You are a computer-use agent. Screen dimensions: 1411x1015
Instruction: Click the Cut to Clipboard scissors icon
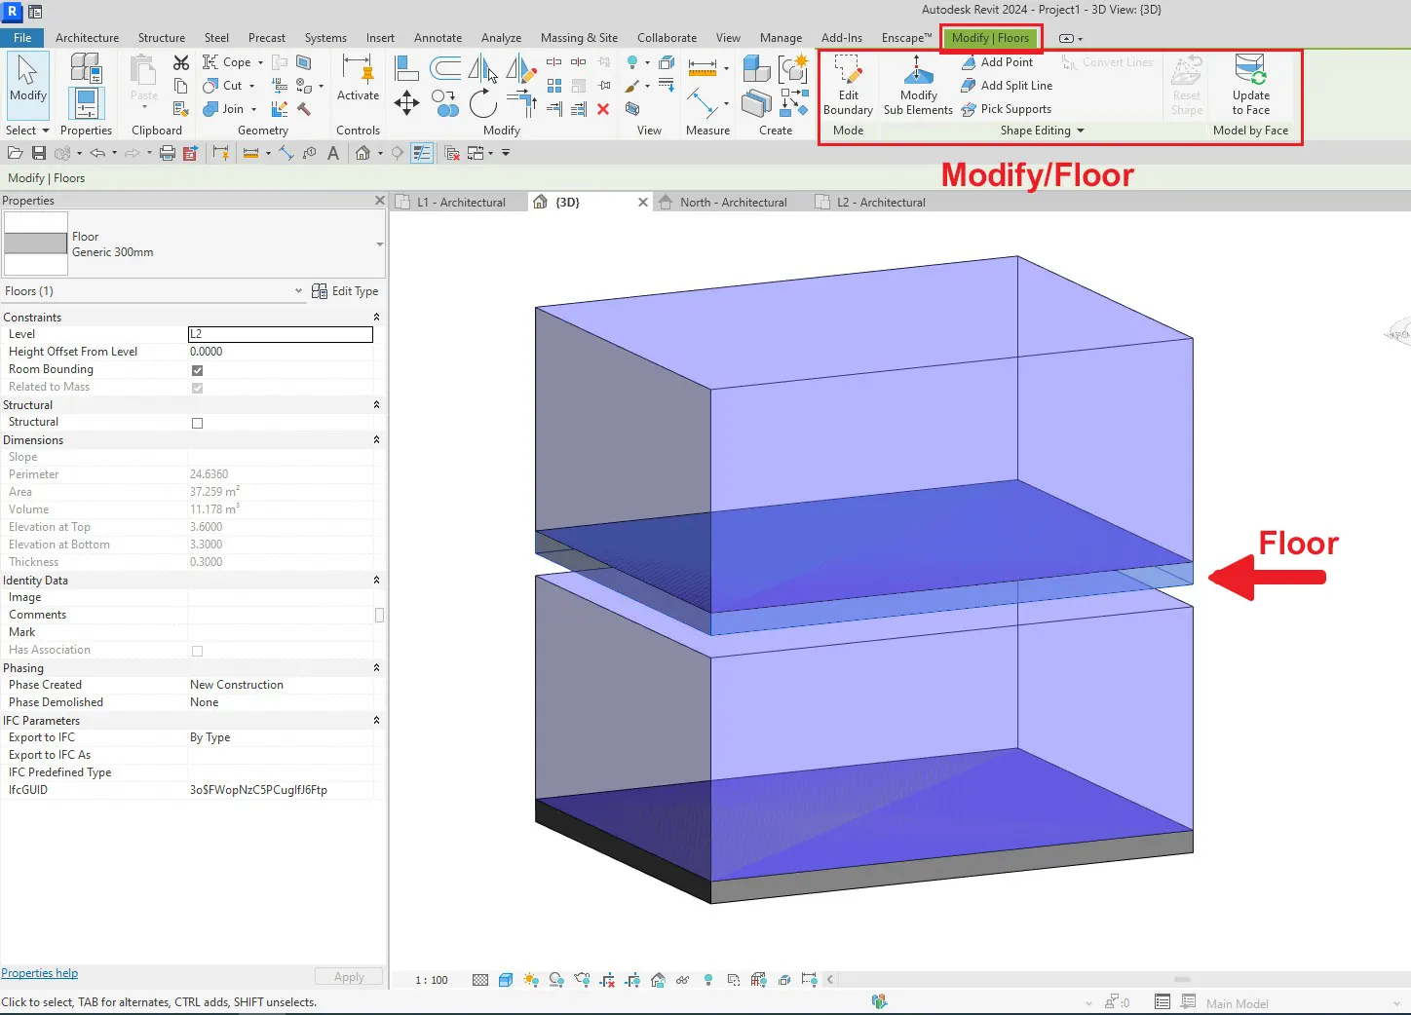tap(181, 62)
